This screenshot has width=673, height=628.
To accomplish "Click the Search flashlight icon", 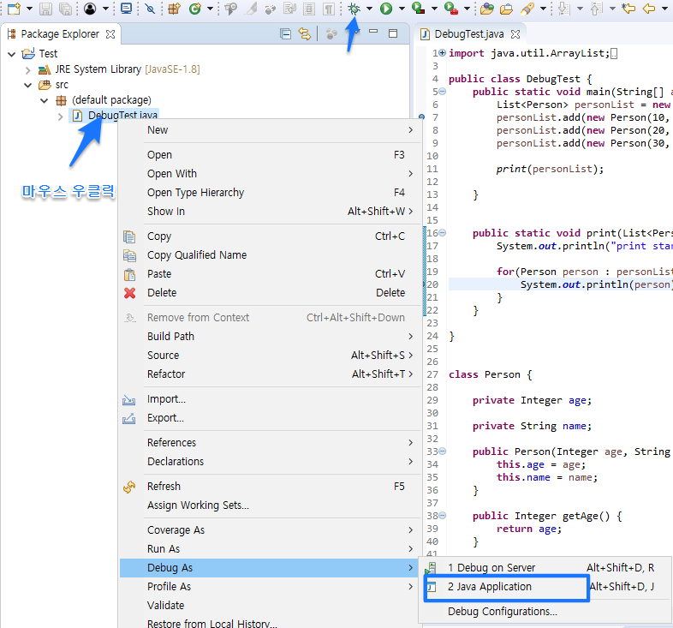I will pyautogui.click(x=527, y=9).
